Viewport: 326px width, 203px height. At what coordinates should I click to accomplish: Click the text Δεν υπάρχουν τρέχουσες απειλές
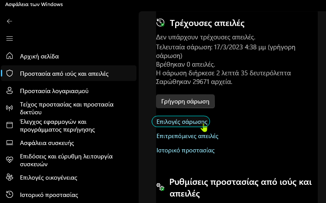(x=206, y=37)
